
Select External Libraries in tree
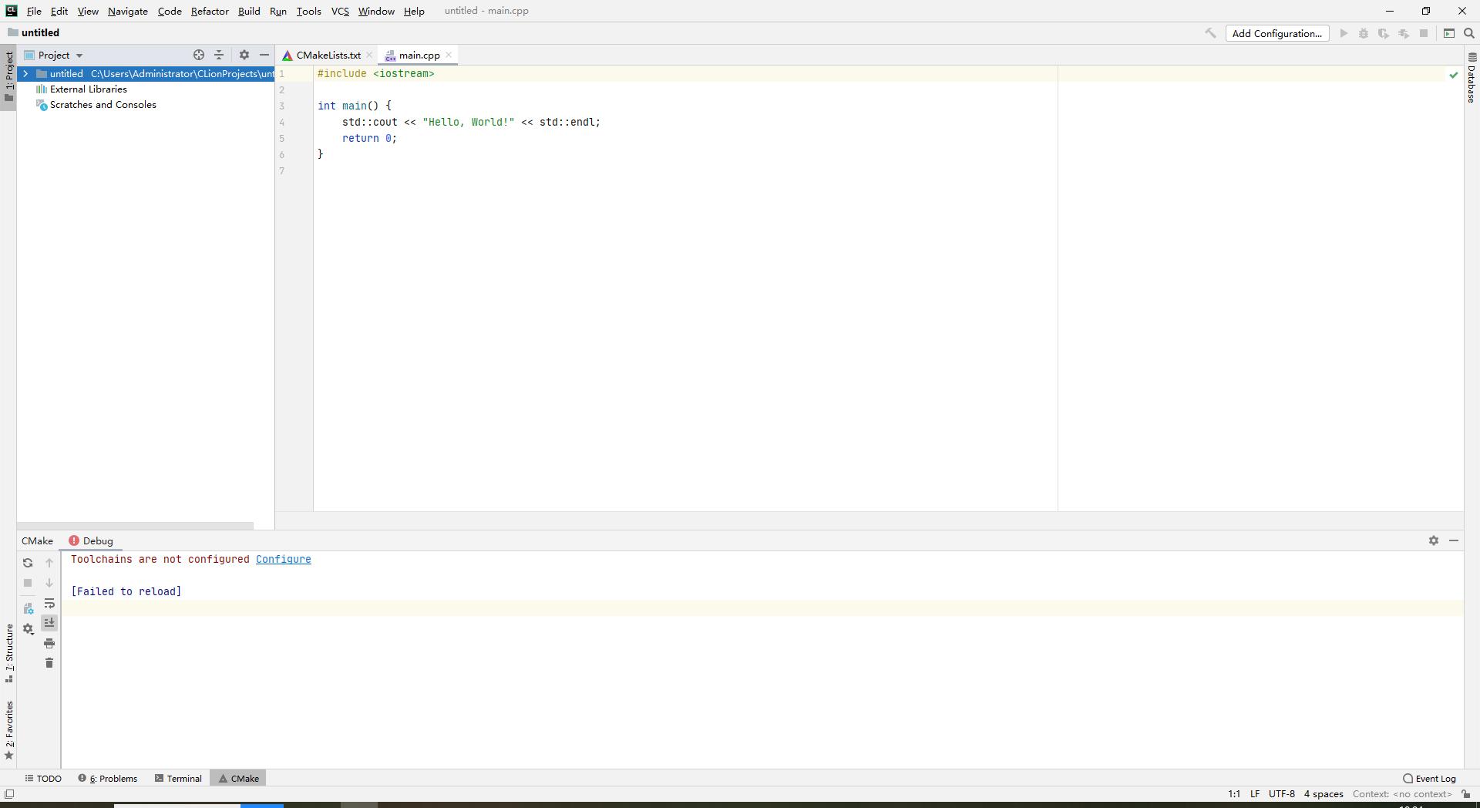point(89,89)
